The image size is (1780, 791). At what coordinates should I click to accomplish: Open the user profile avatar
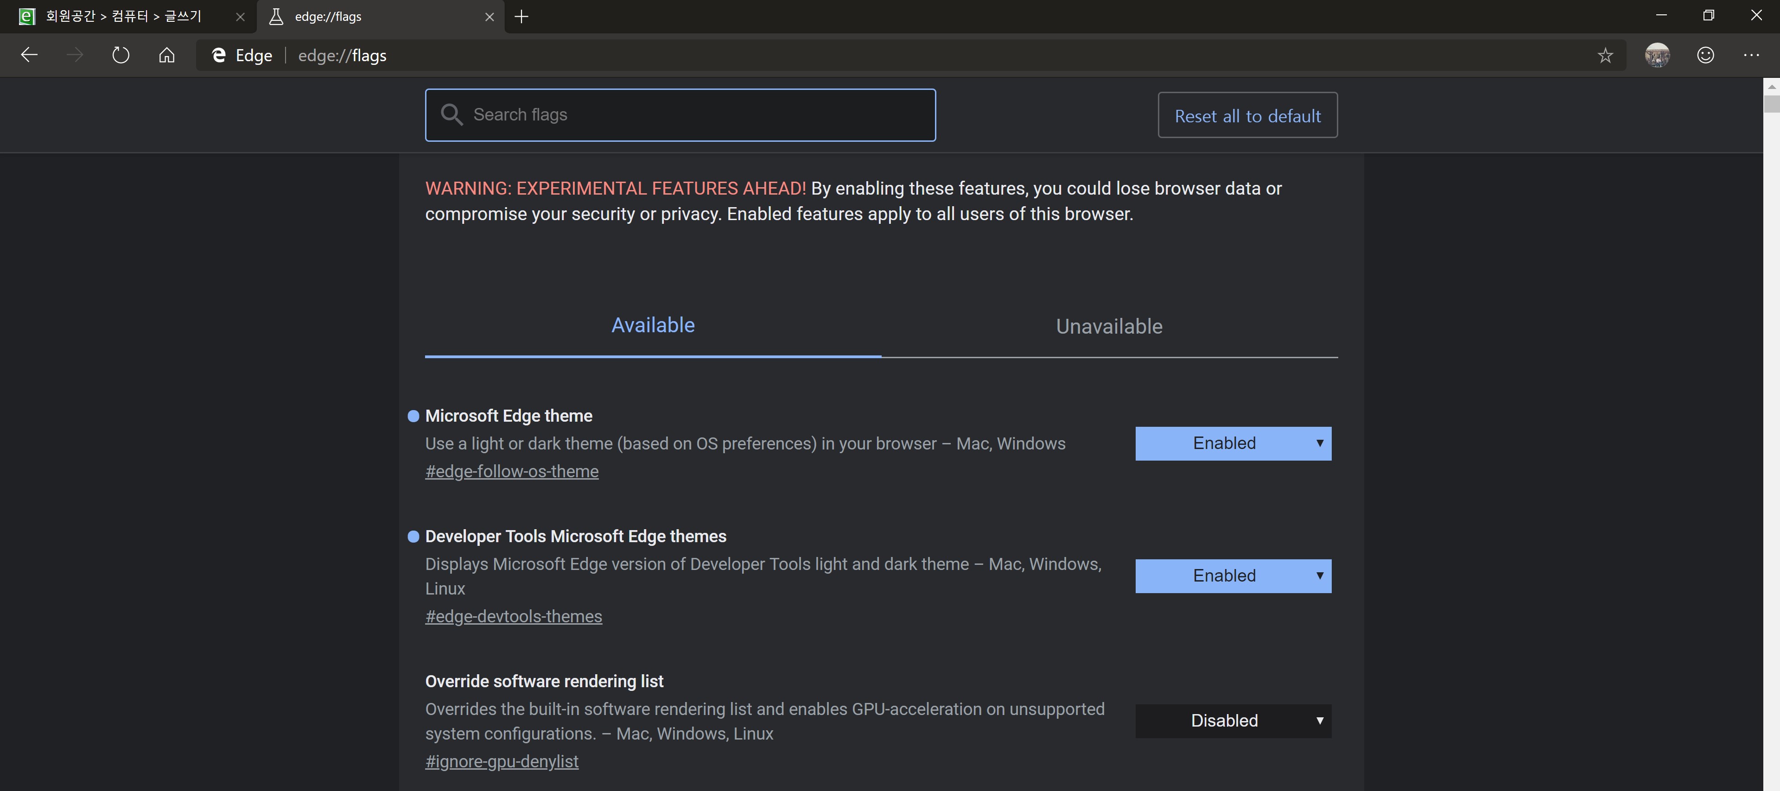point(1657,55)
